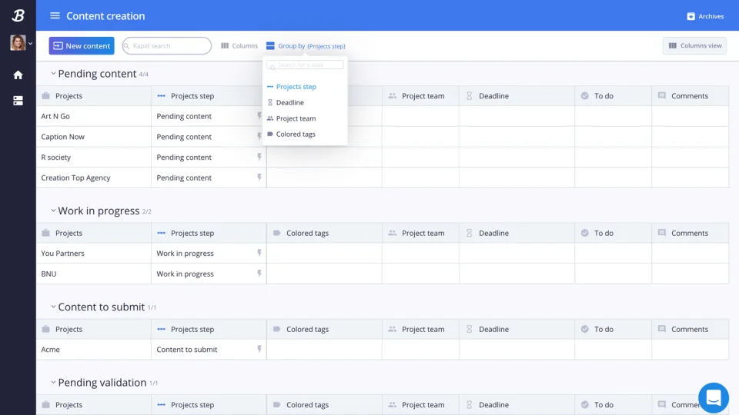The width and height of the screenshot is (739, 415).
Task: Open the Art N Go project cell
Action: coord(94,116)
